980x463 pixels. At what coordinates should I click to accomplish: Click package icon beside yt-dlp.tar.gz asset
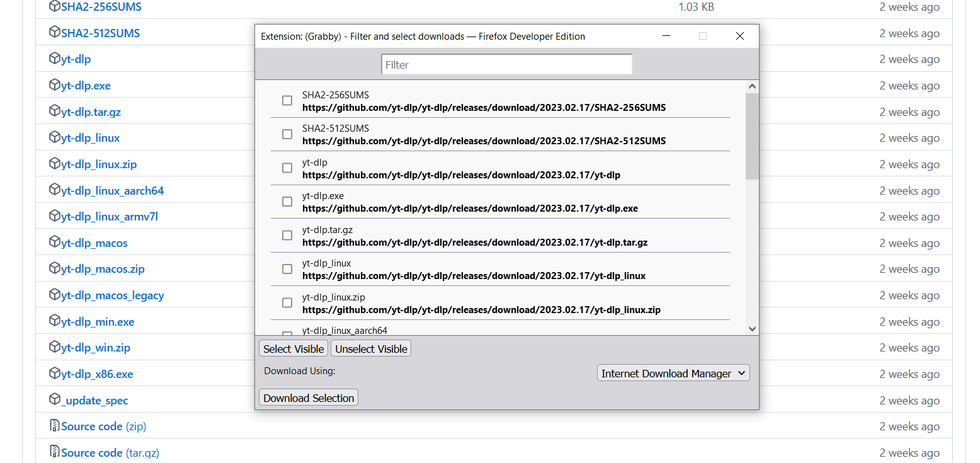pos(55,111)
